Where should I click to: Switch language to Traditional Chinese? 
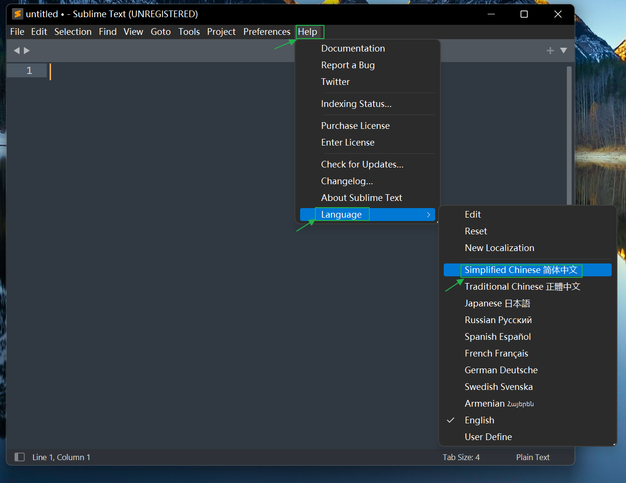point(527,287)
